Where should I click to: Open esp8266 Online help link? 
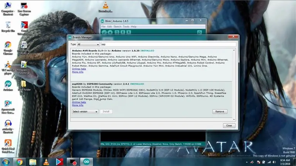pos(79,102)
